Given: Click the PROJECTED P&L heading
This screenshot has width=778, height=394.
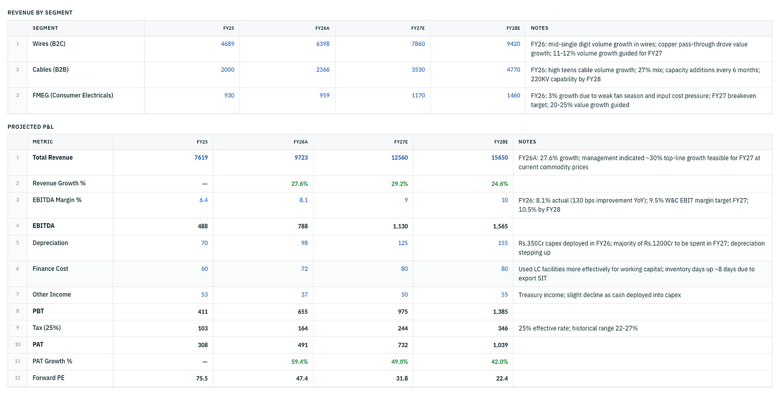Looking at the screenshot, I should (30, 127).
